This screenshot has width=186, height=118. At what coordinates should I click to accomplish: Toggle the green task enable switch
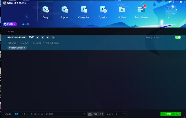178,37
